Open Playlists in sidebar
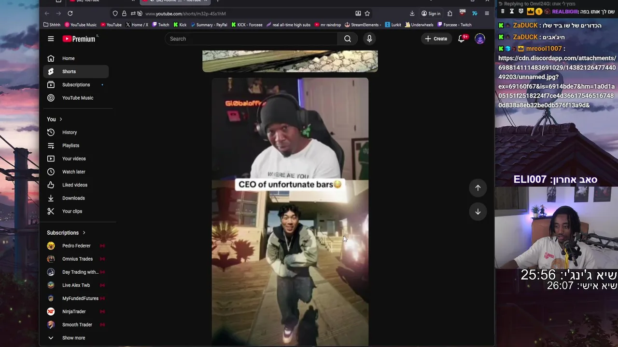Viewport: 618px width, 347px height. pos(76,146)
